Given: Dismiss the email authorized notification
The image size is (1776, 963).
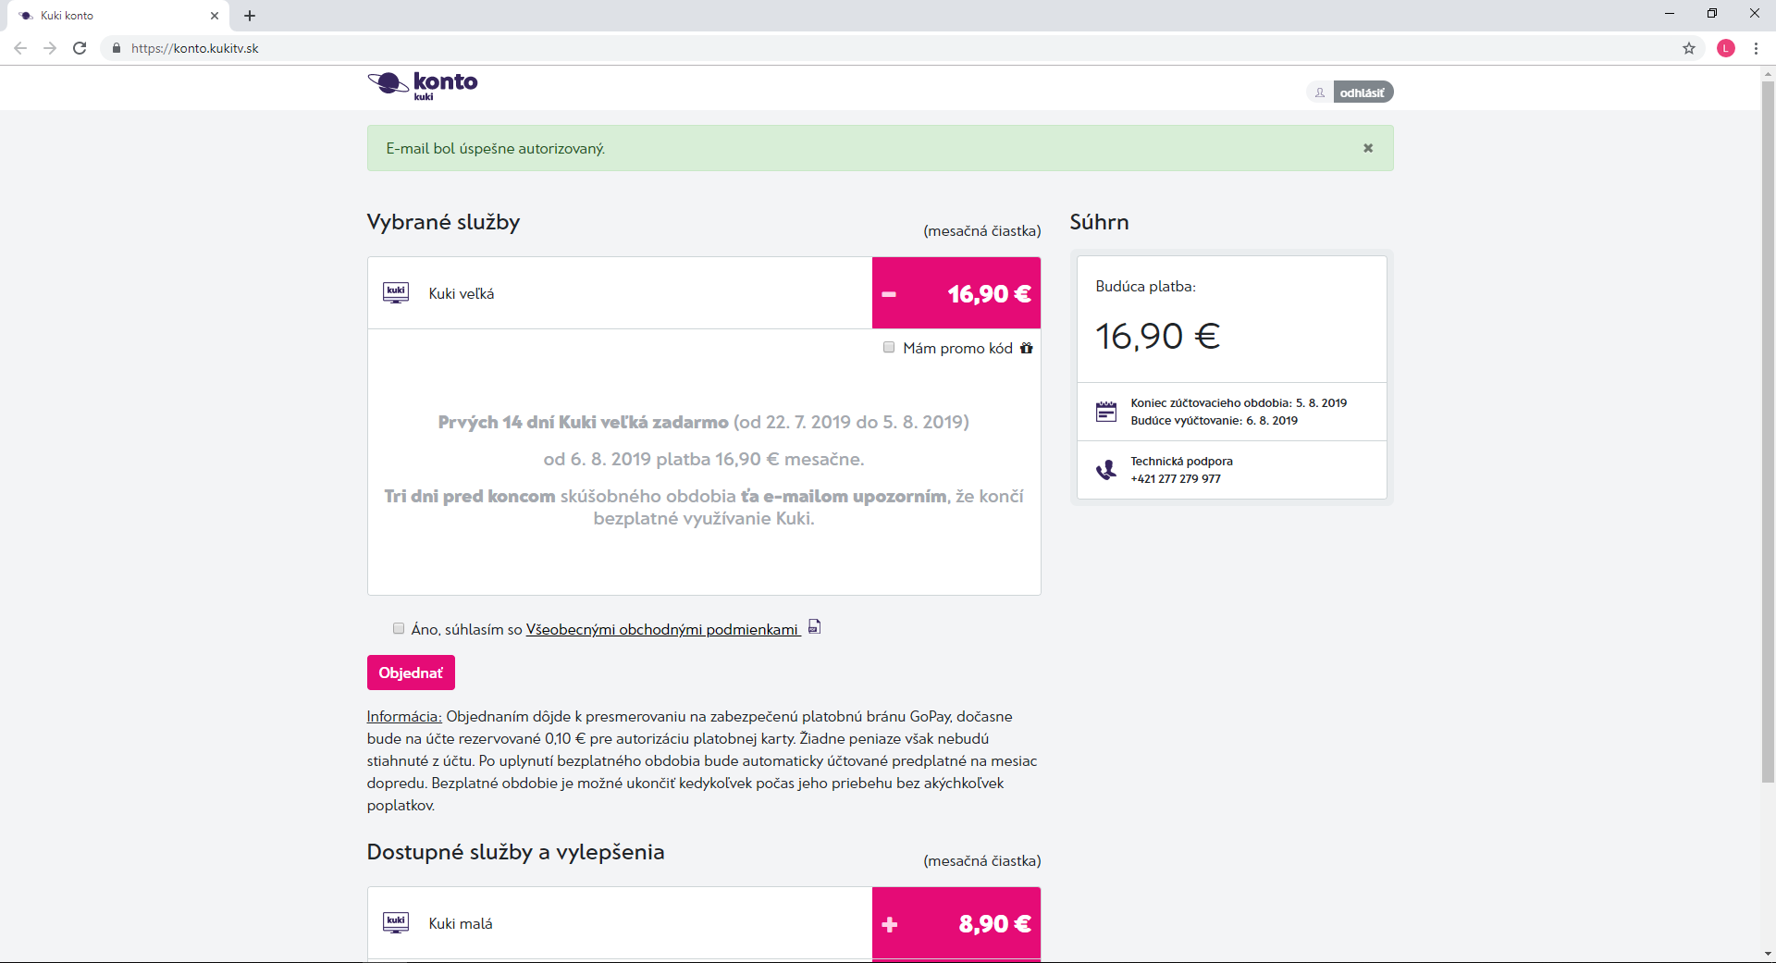Looking at the screenshot, I should tap(1368, 148).
